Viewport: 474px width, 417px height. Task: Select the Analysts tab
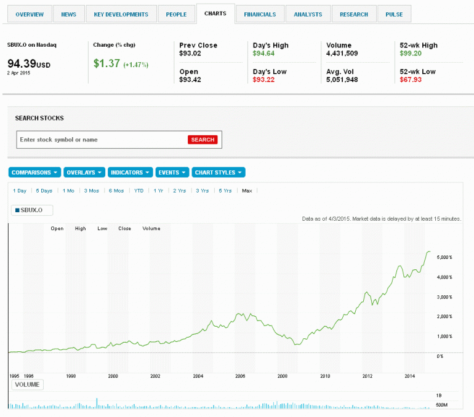coord(308,14)
